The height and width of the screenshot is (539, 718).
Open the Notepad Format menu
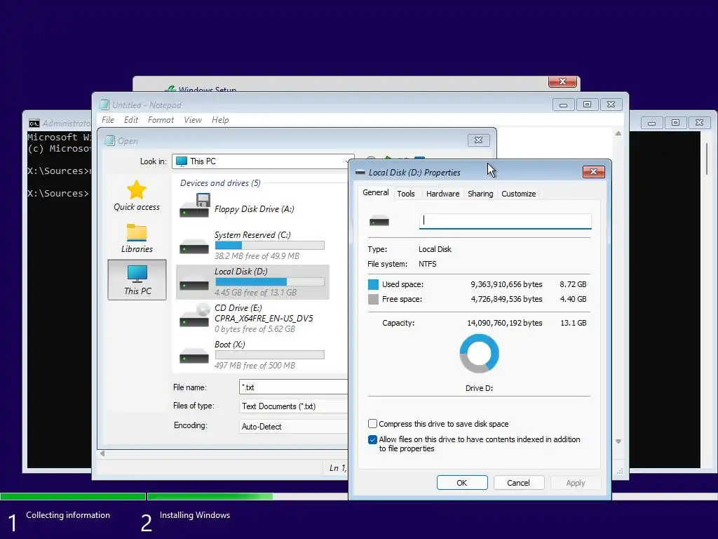click(161, 119)
